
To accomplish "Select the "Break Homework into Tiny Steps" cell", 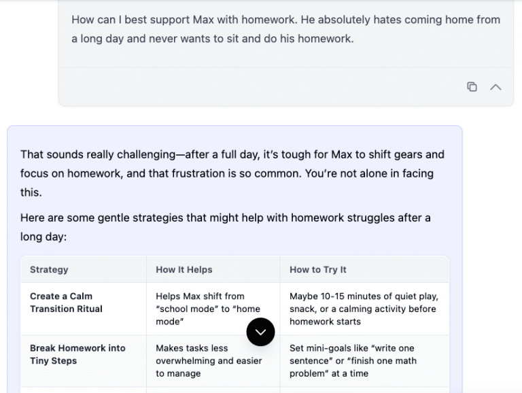I will click(77, 354).
